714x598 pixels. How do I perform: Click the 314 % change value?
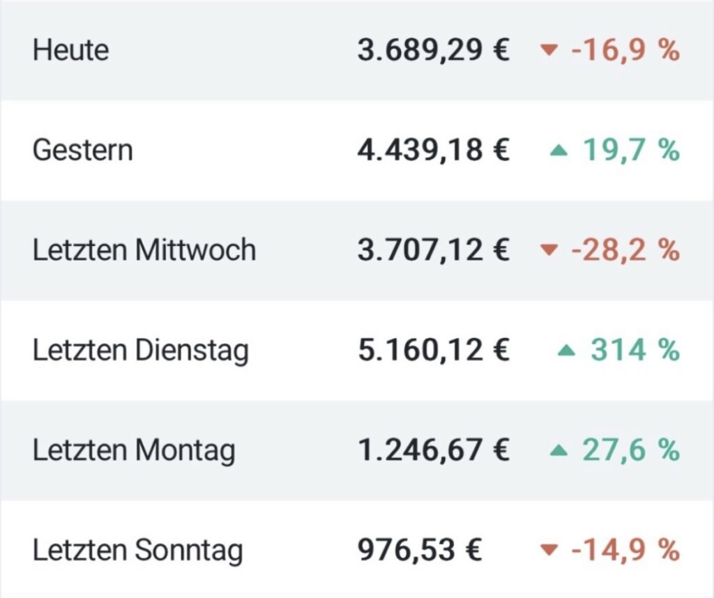click(635, 350)
